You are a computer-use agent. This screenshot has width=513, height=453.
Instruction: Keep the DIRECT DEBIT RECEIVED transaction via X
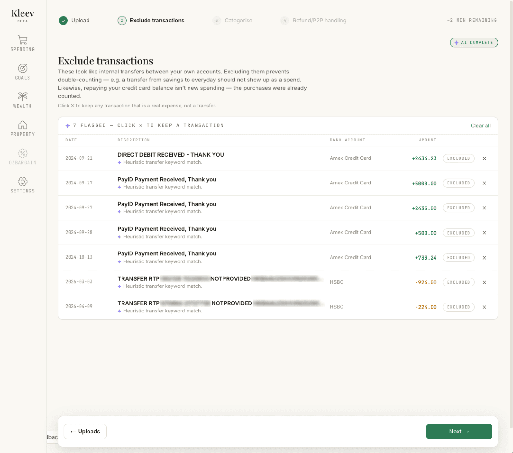coord(484,158)
